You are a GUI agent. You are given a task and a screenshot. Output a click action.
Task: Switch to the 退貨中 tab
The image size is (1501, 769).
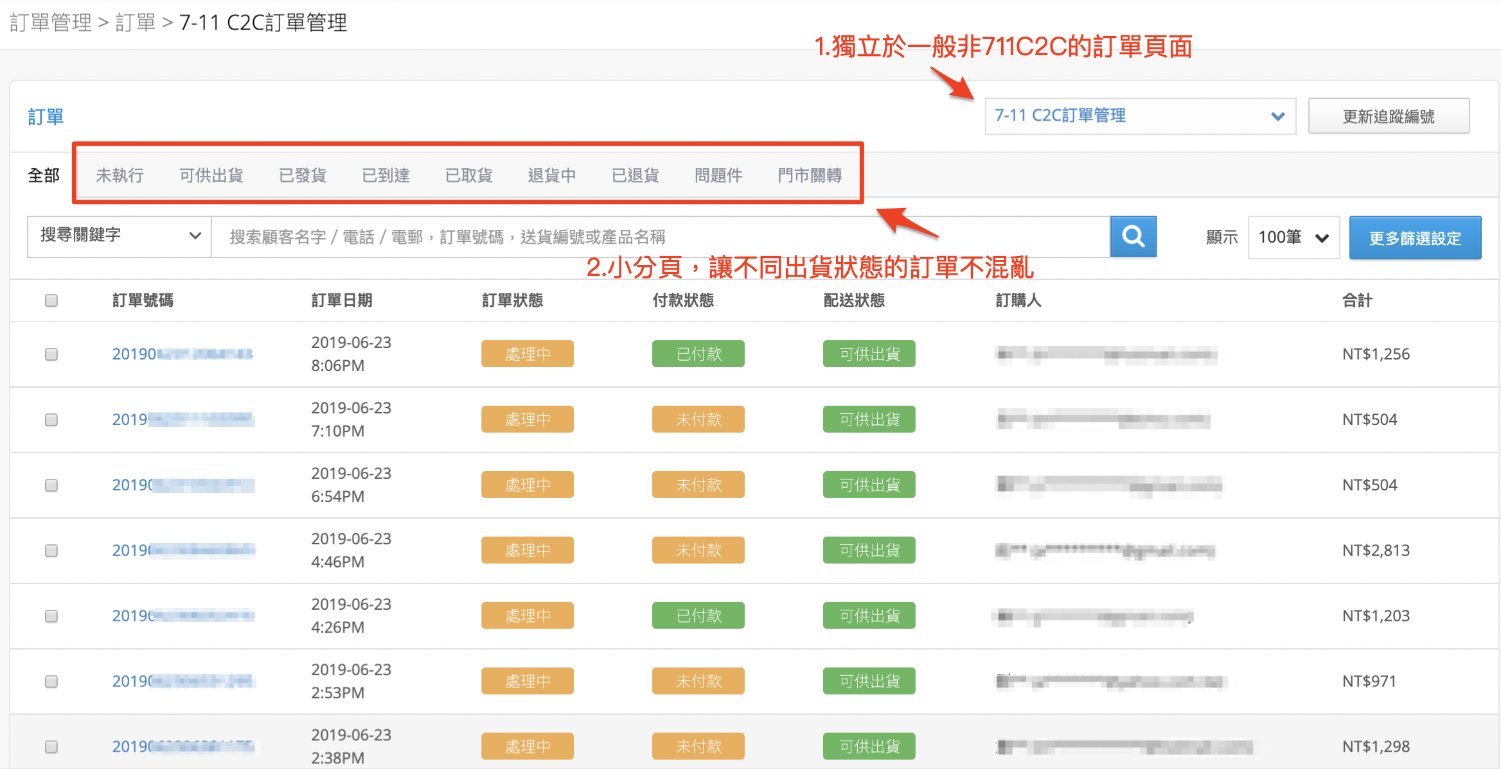(x=552, y=175)
